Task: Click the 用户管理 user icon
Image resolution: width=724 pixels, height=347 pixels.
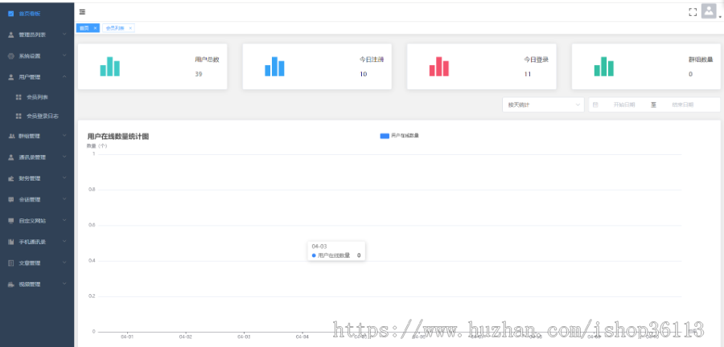Action: [x=11, y=77]
